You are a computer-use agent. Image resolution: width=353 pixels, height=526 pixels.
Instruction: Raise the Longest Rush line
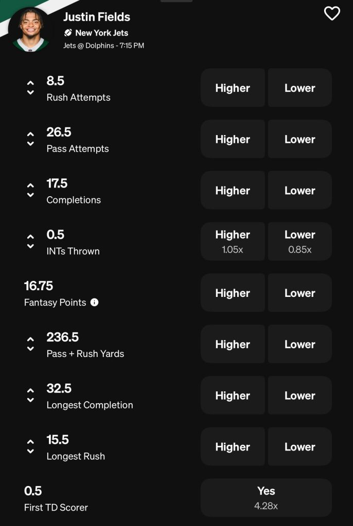pyautogui.click(x=30, y=442)
